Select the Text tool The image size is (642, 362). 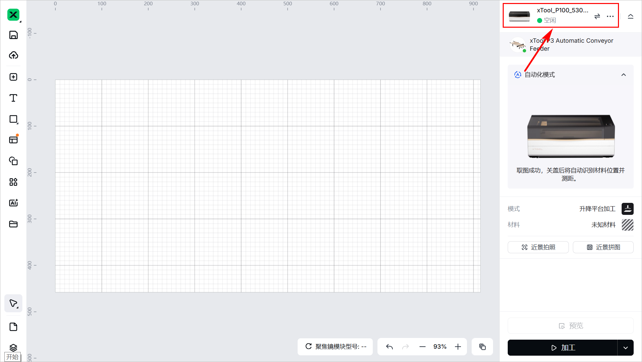pos(13,98)
